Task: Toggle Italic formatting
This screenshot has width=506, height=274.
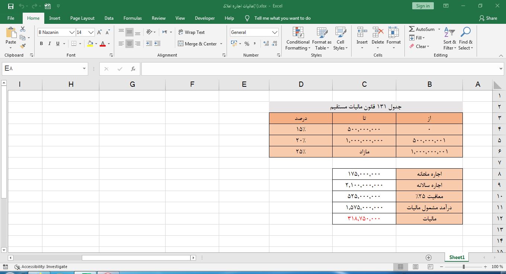Action: tap(49, 44)
